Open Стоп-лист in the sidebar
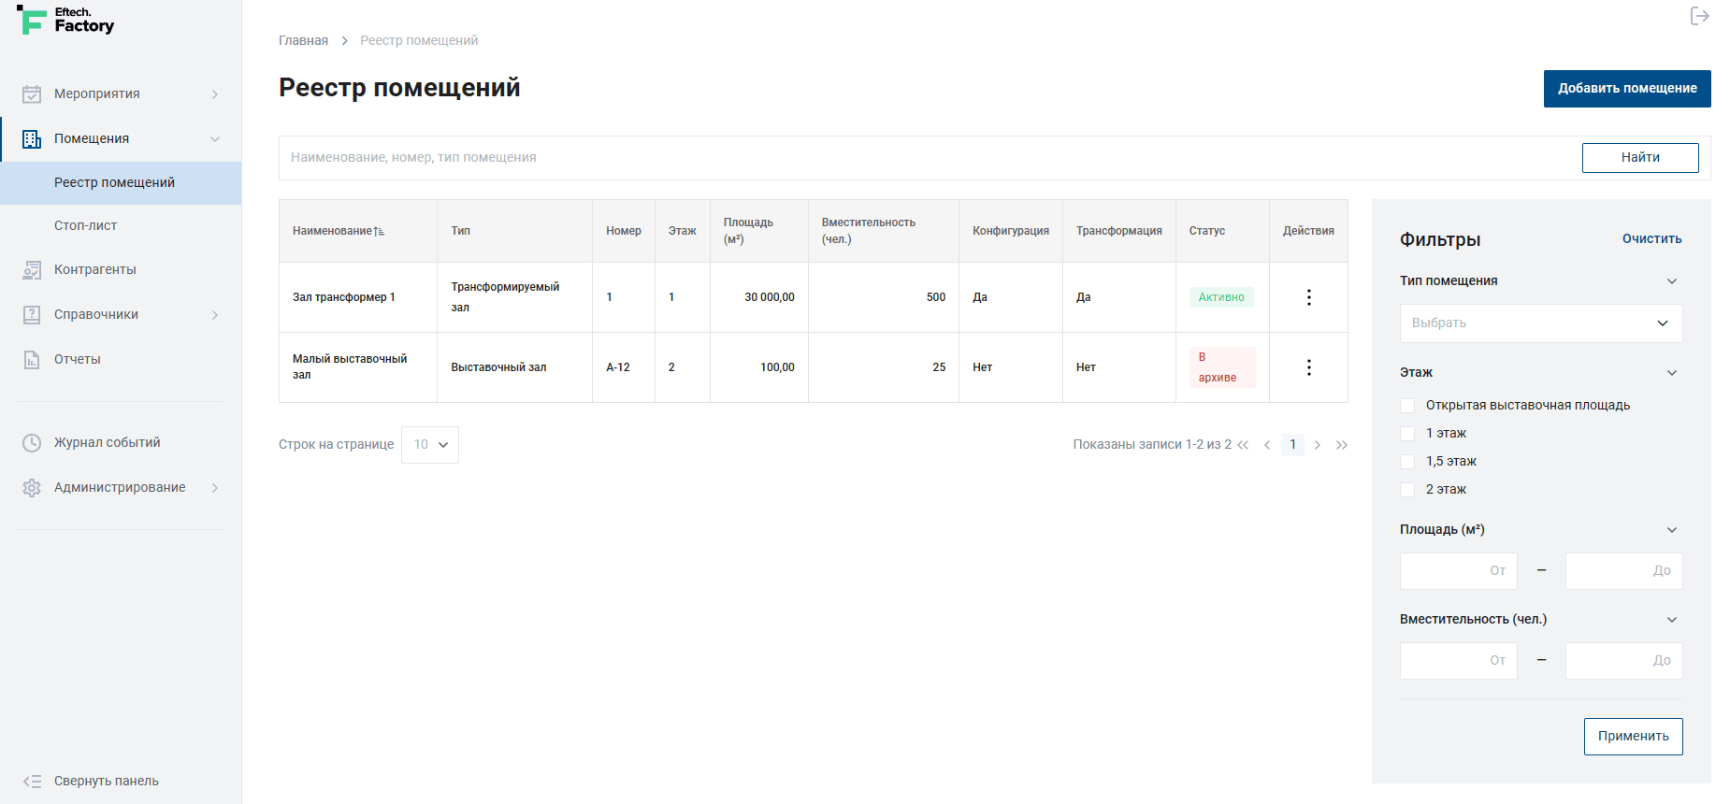 click(x=86, y=226)
